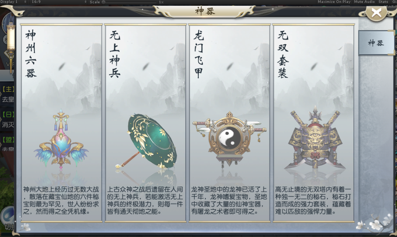Click the yin-yang shield armor icon
This screenshot has height=237, width=397.
pos(230,138)
